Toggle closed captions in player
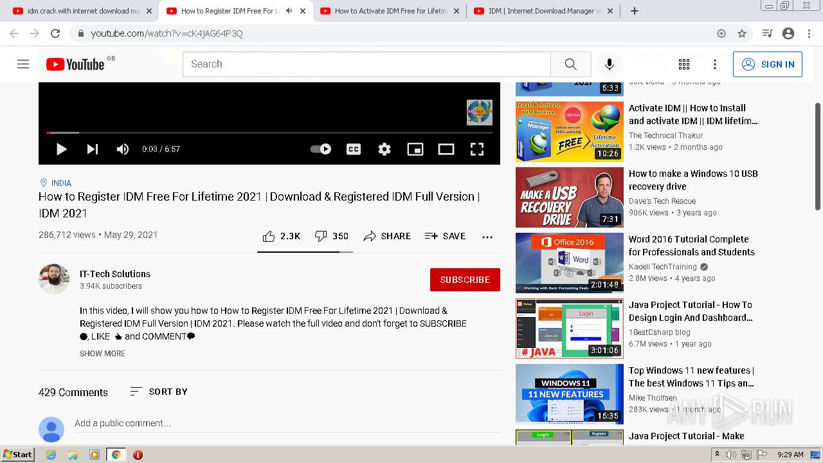The width and height of the screenshot is (823, 463). (354, 149)
